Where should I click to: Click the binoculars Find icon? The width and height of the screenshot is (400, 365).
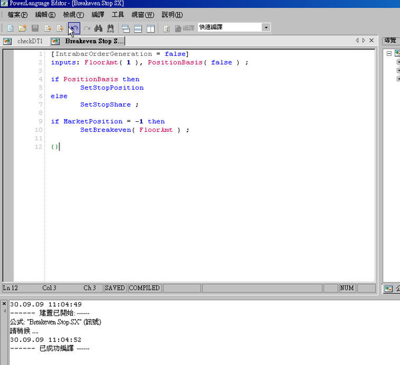tap(99, 28)
